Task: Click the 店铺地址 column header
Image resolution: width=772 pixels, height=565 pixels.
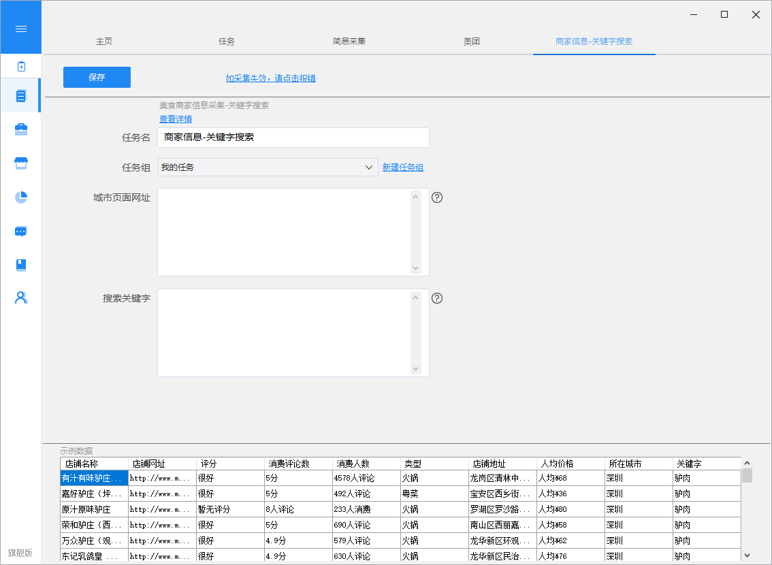Action: coord(502,464)
